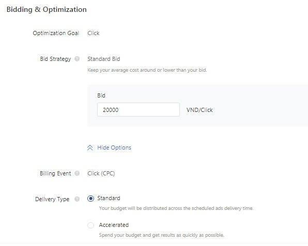
Task: Click the Bid label above the input
Action: click(x=101, y=95)
